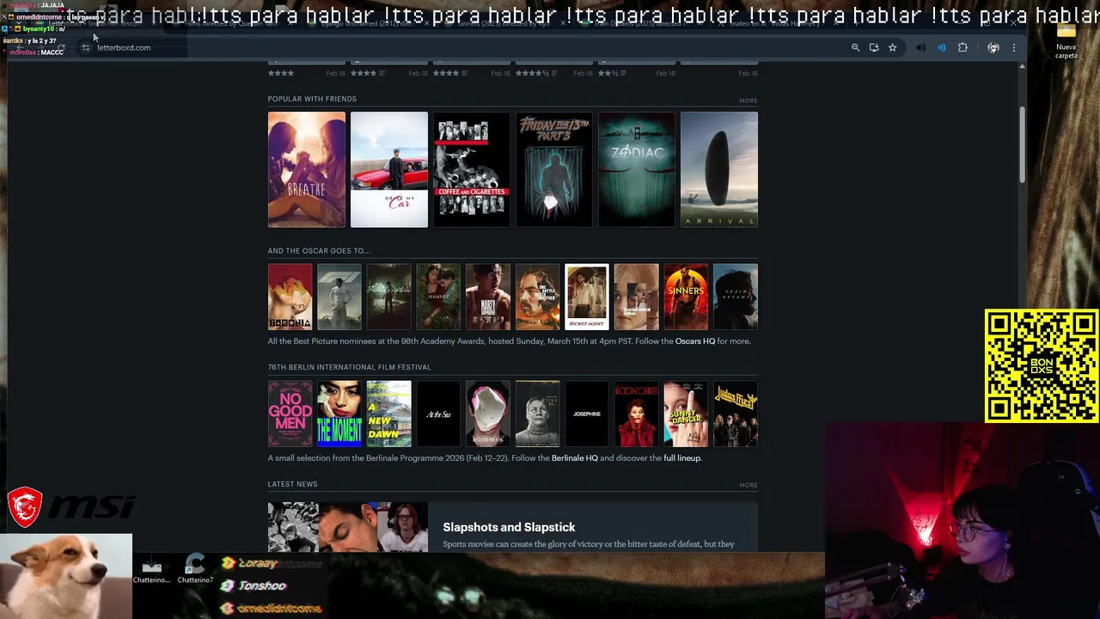Open the Sinners poster

(685, 297)
